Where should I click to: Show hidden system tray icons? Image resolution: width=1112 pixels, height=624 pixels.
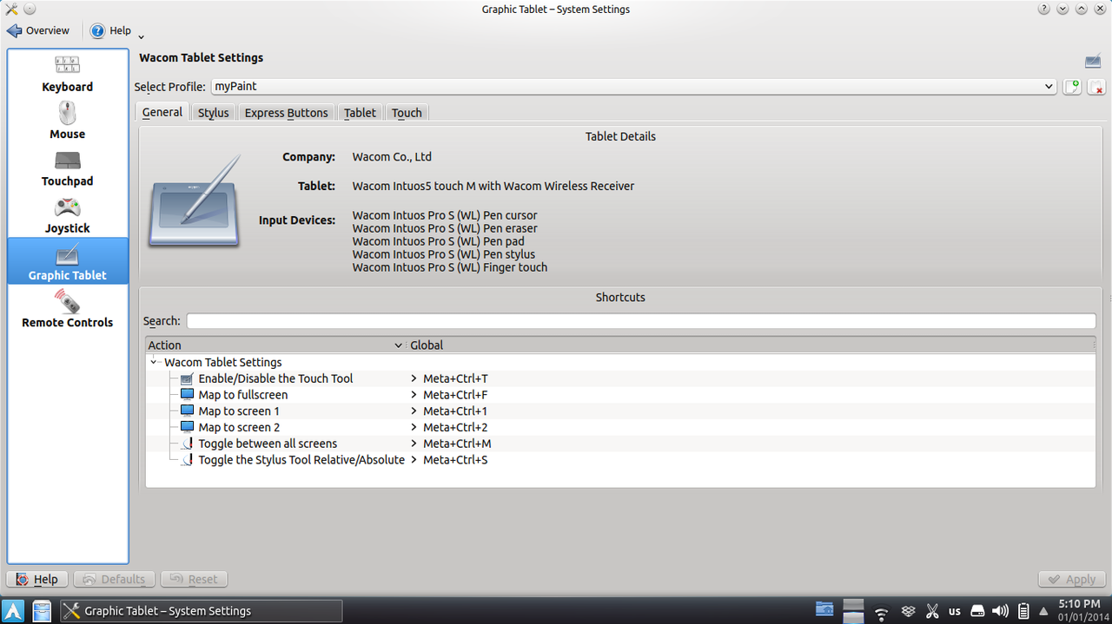1043,611
